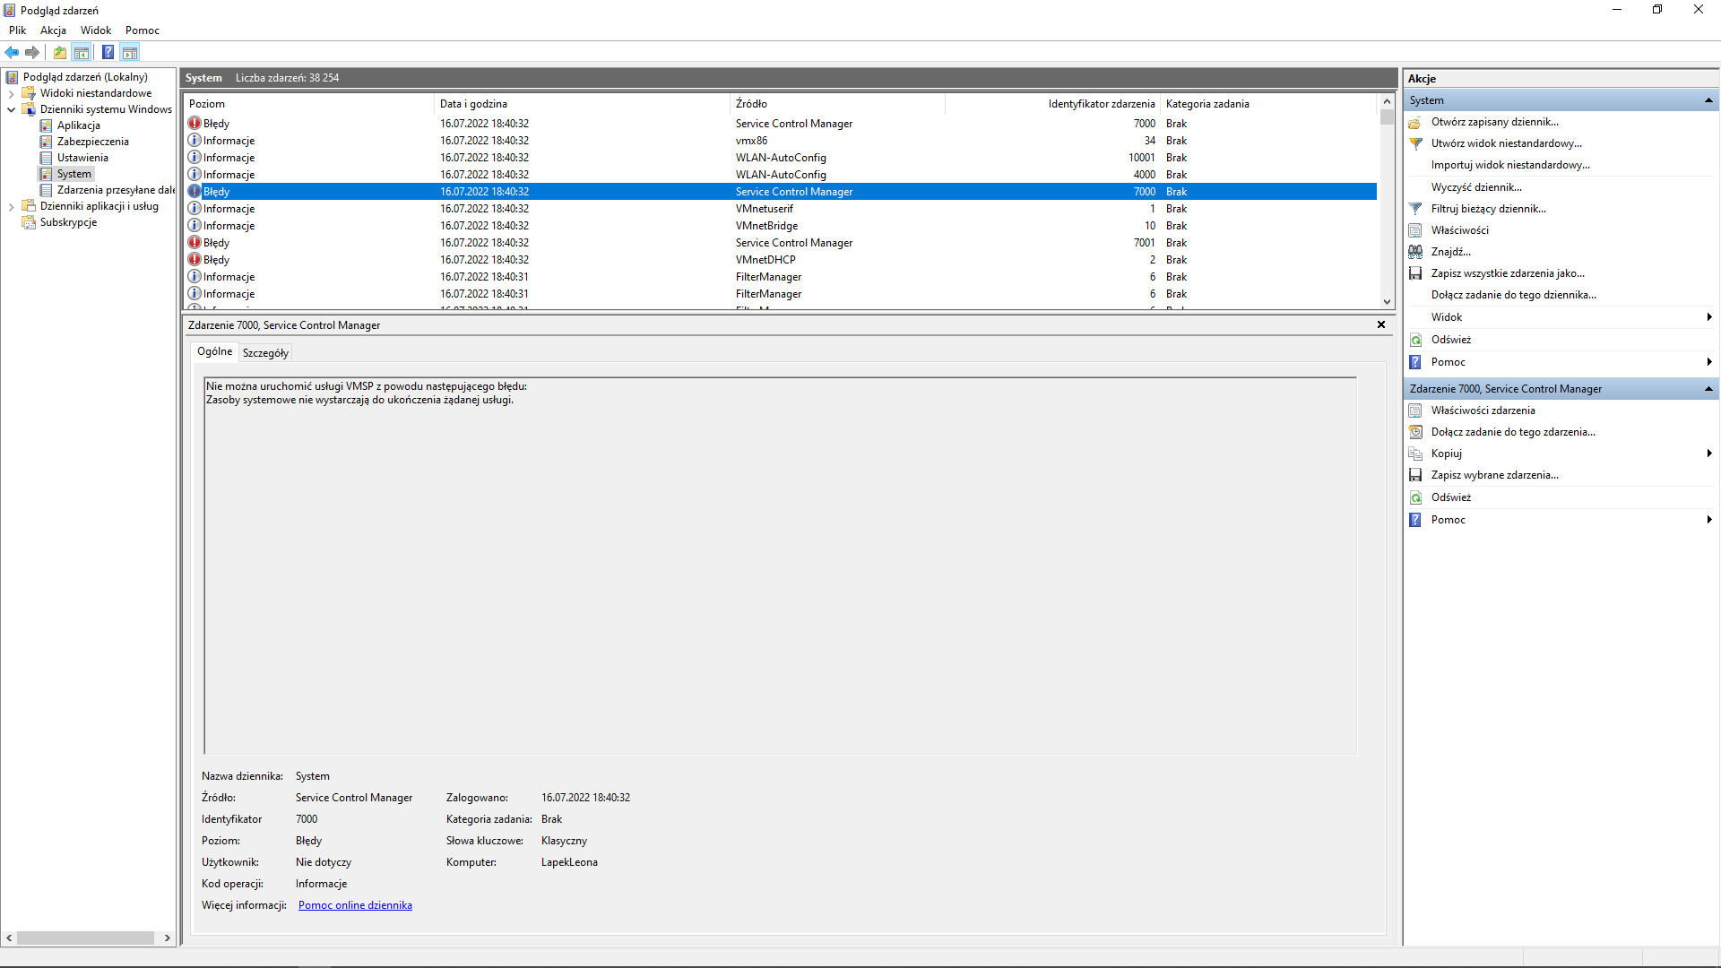Close the event preview pane with X
The image size is (1721, 968).
pyautogui.click(x=1381, y=324)
